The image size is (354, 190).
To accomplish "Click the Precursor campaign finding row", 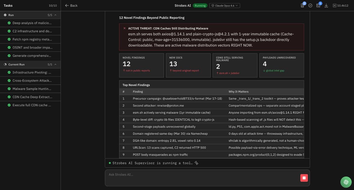I will 212,98.
